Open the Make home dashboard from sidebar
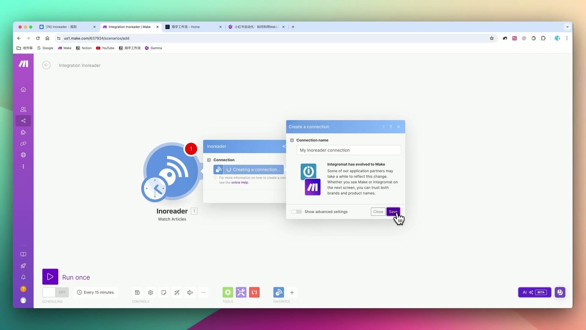Screen dimensions: 586x330 pos(23,89)
